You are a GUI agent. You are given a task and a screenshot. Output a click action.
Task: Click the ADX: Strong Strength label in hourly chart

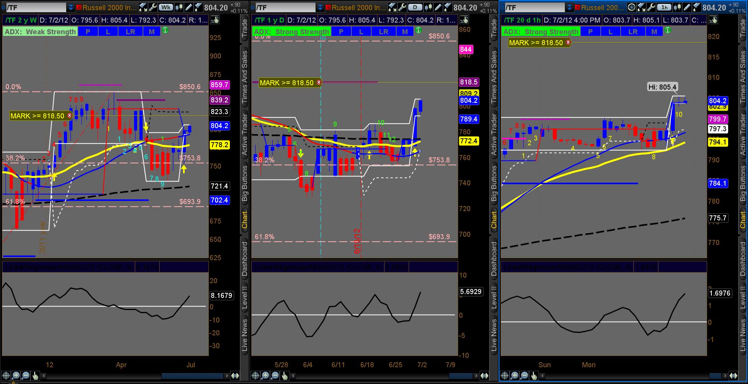click(x=541, y=32)
